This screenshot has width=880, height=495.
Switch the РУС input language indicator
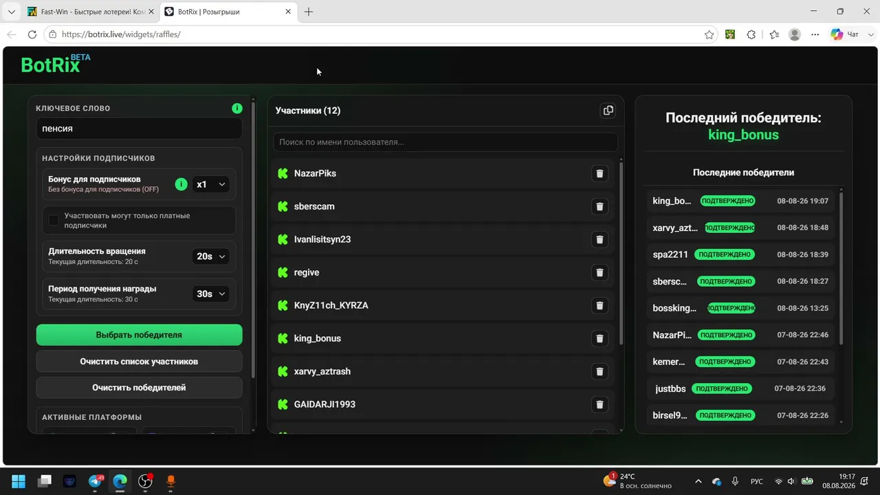pyautogui.click(x=756, y=481)
